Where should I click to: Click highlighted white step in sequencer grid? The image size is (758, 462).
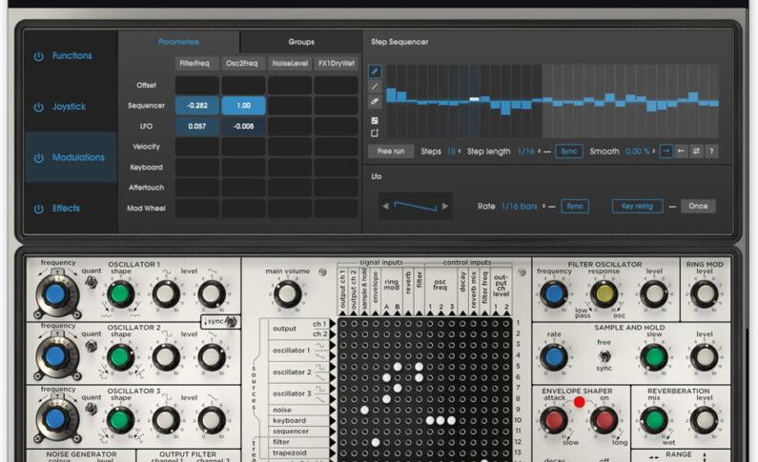coord(474,99)
